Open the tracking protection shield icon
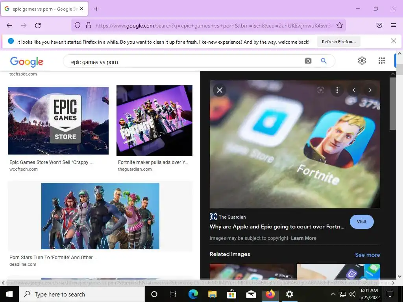 (x=78, y=25)
